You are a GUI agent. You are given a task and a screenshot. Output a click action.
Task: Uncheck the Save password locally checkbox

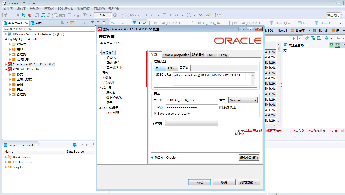(x=156, y=113)
